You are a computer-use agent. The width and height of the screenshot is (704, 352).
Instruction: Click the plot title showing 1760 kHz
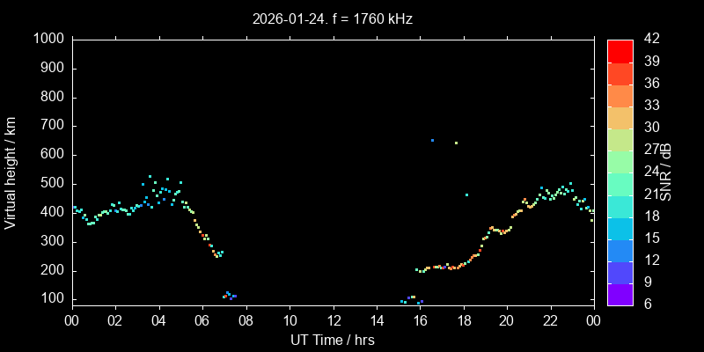[333, 18]
